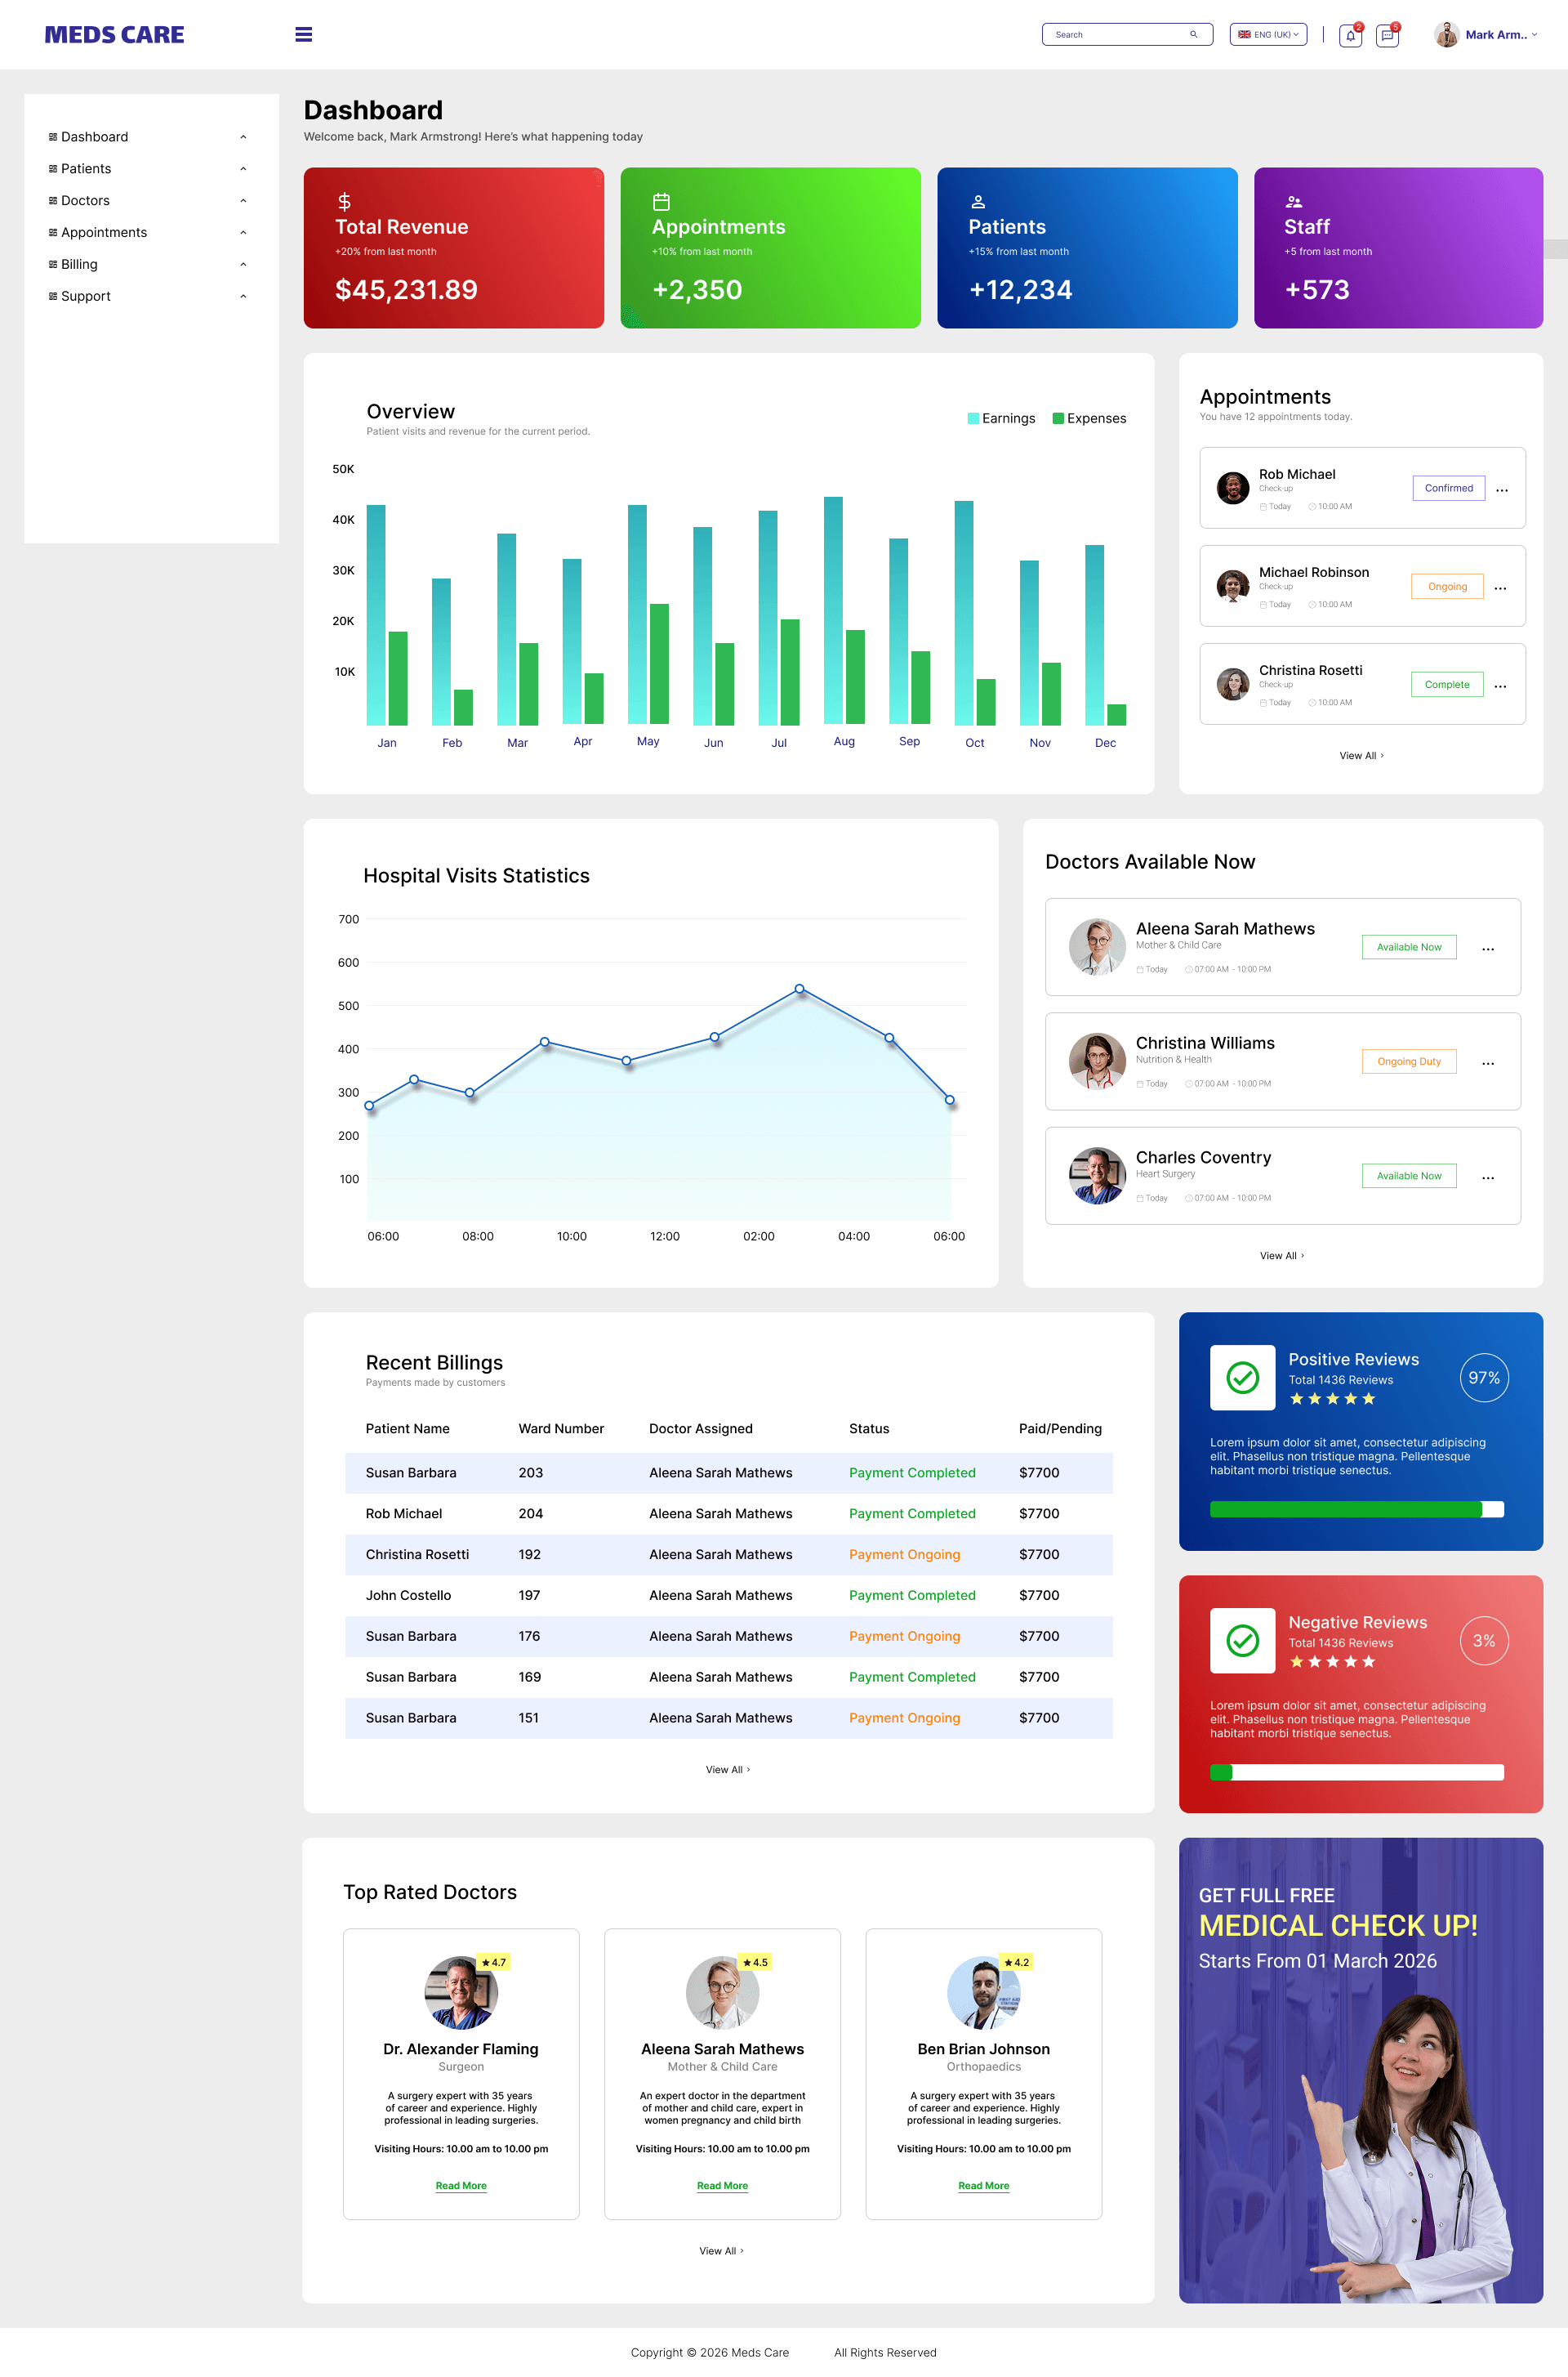Open the Support section in sidebar

(x=86, y=296)
